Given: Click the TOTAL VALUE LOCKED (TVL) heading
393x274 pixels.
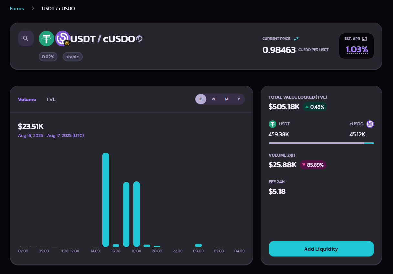Looking at the screenshot, I should click(298, 97).
